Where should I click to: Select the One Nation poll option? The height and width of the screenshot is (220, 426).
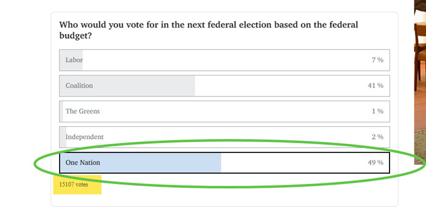(225, 163)
